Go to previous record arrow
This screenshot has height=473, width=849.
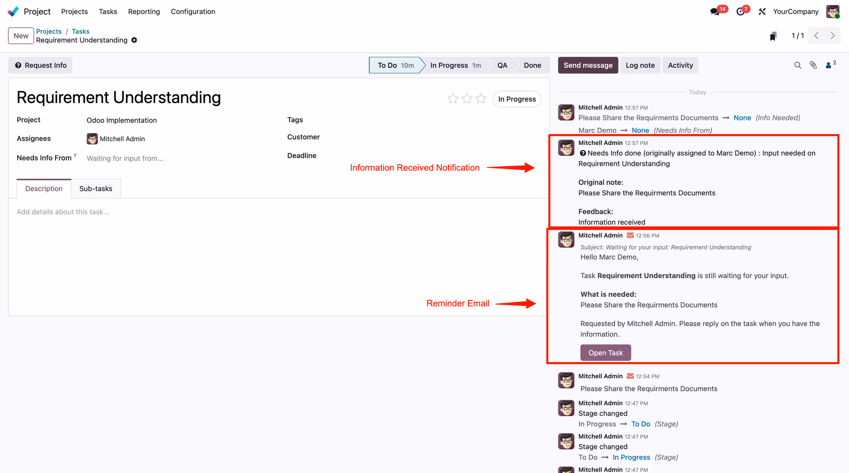pyautogui.click(x=816, y=36)
